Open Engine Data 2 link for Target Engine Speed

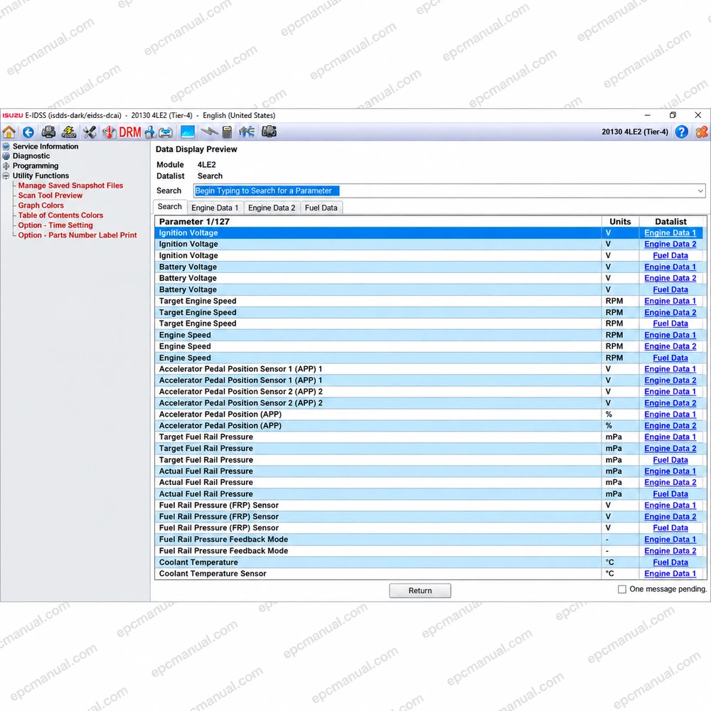point(670,312)
